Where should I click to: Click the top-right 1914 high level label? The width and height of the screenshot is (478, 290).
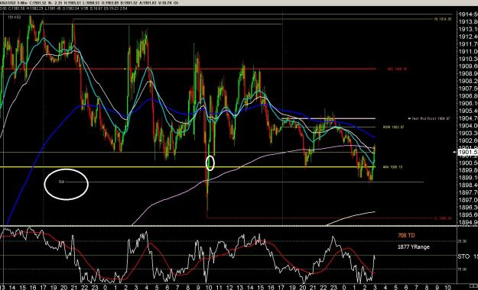click(443, 19)
